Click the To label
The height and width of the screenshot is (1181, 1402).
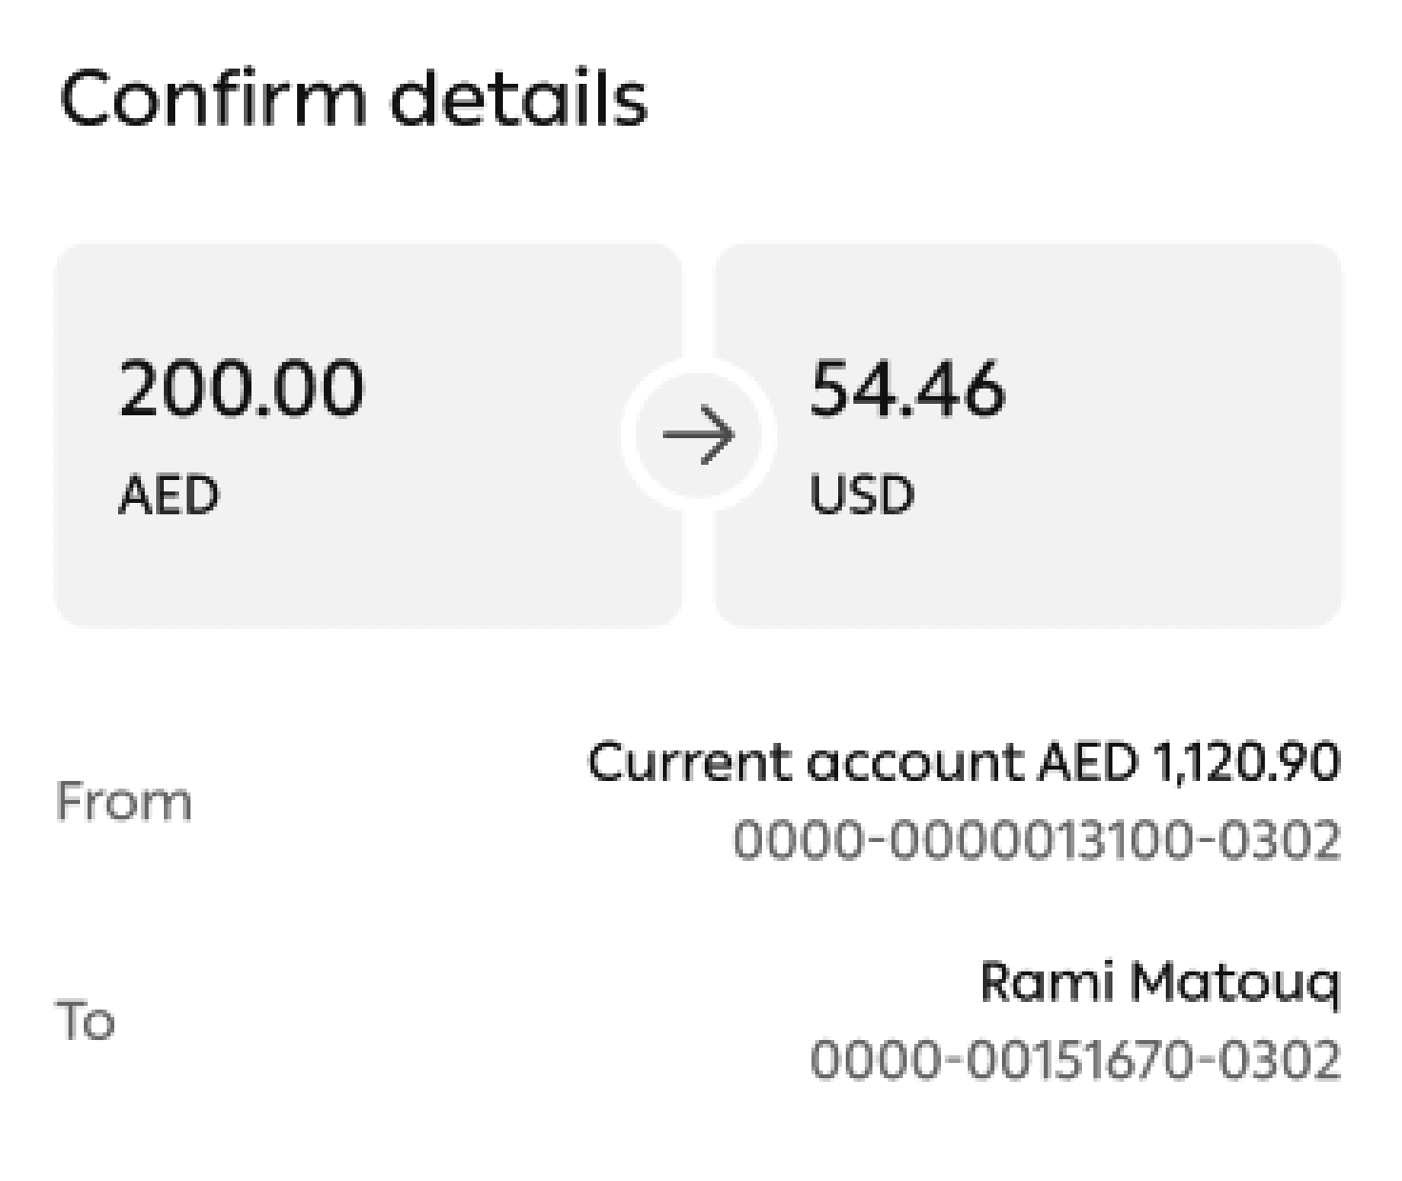pos(86,1021)
